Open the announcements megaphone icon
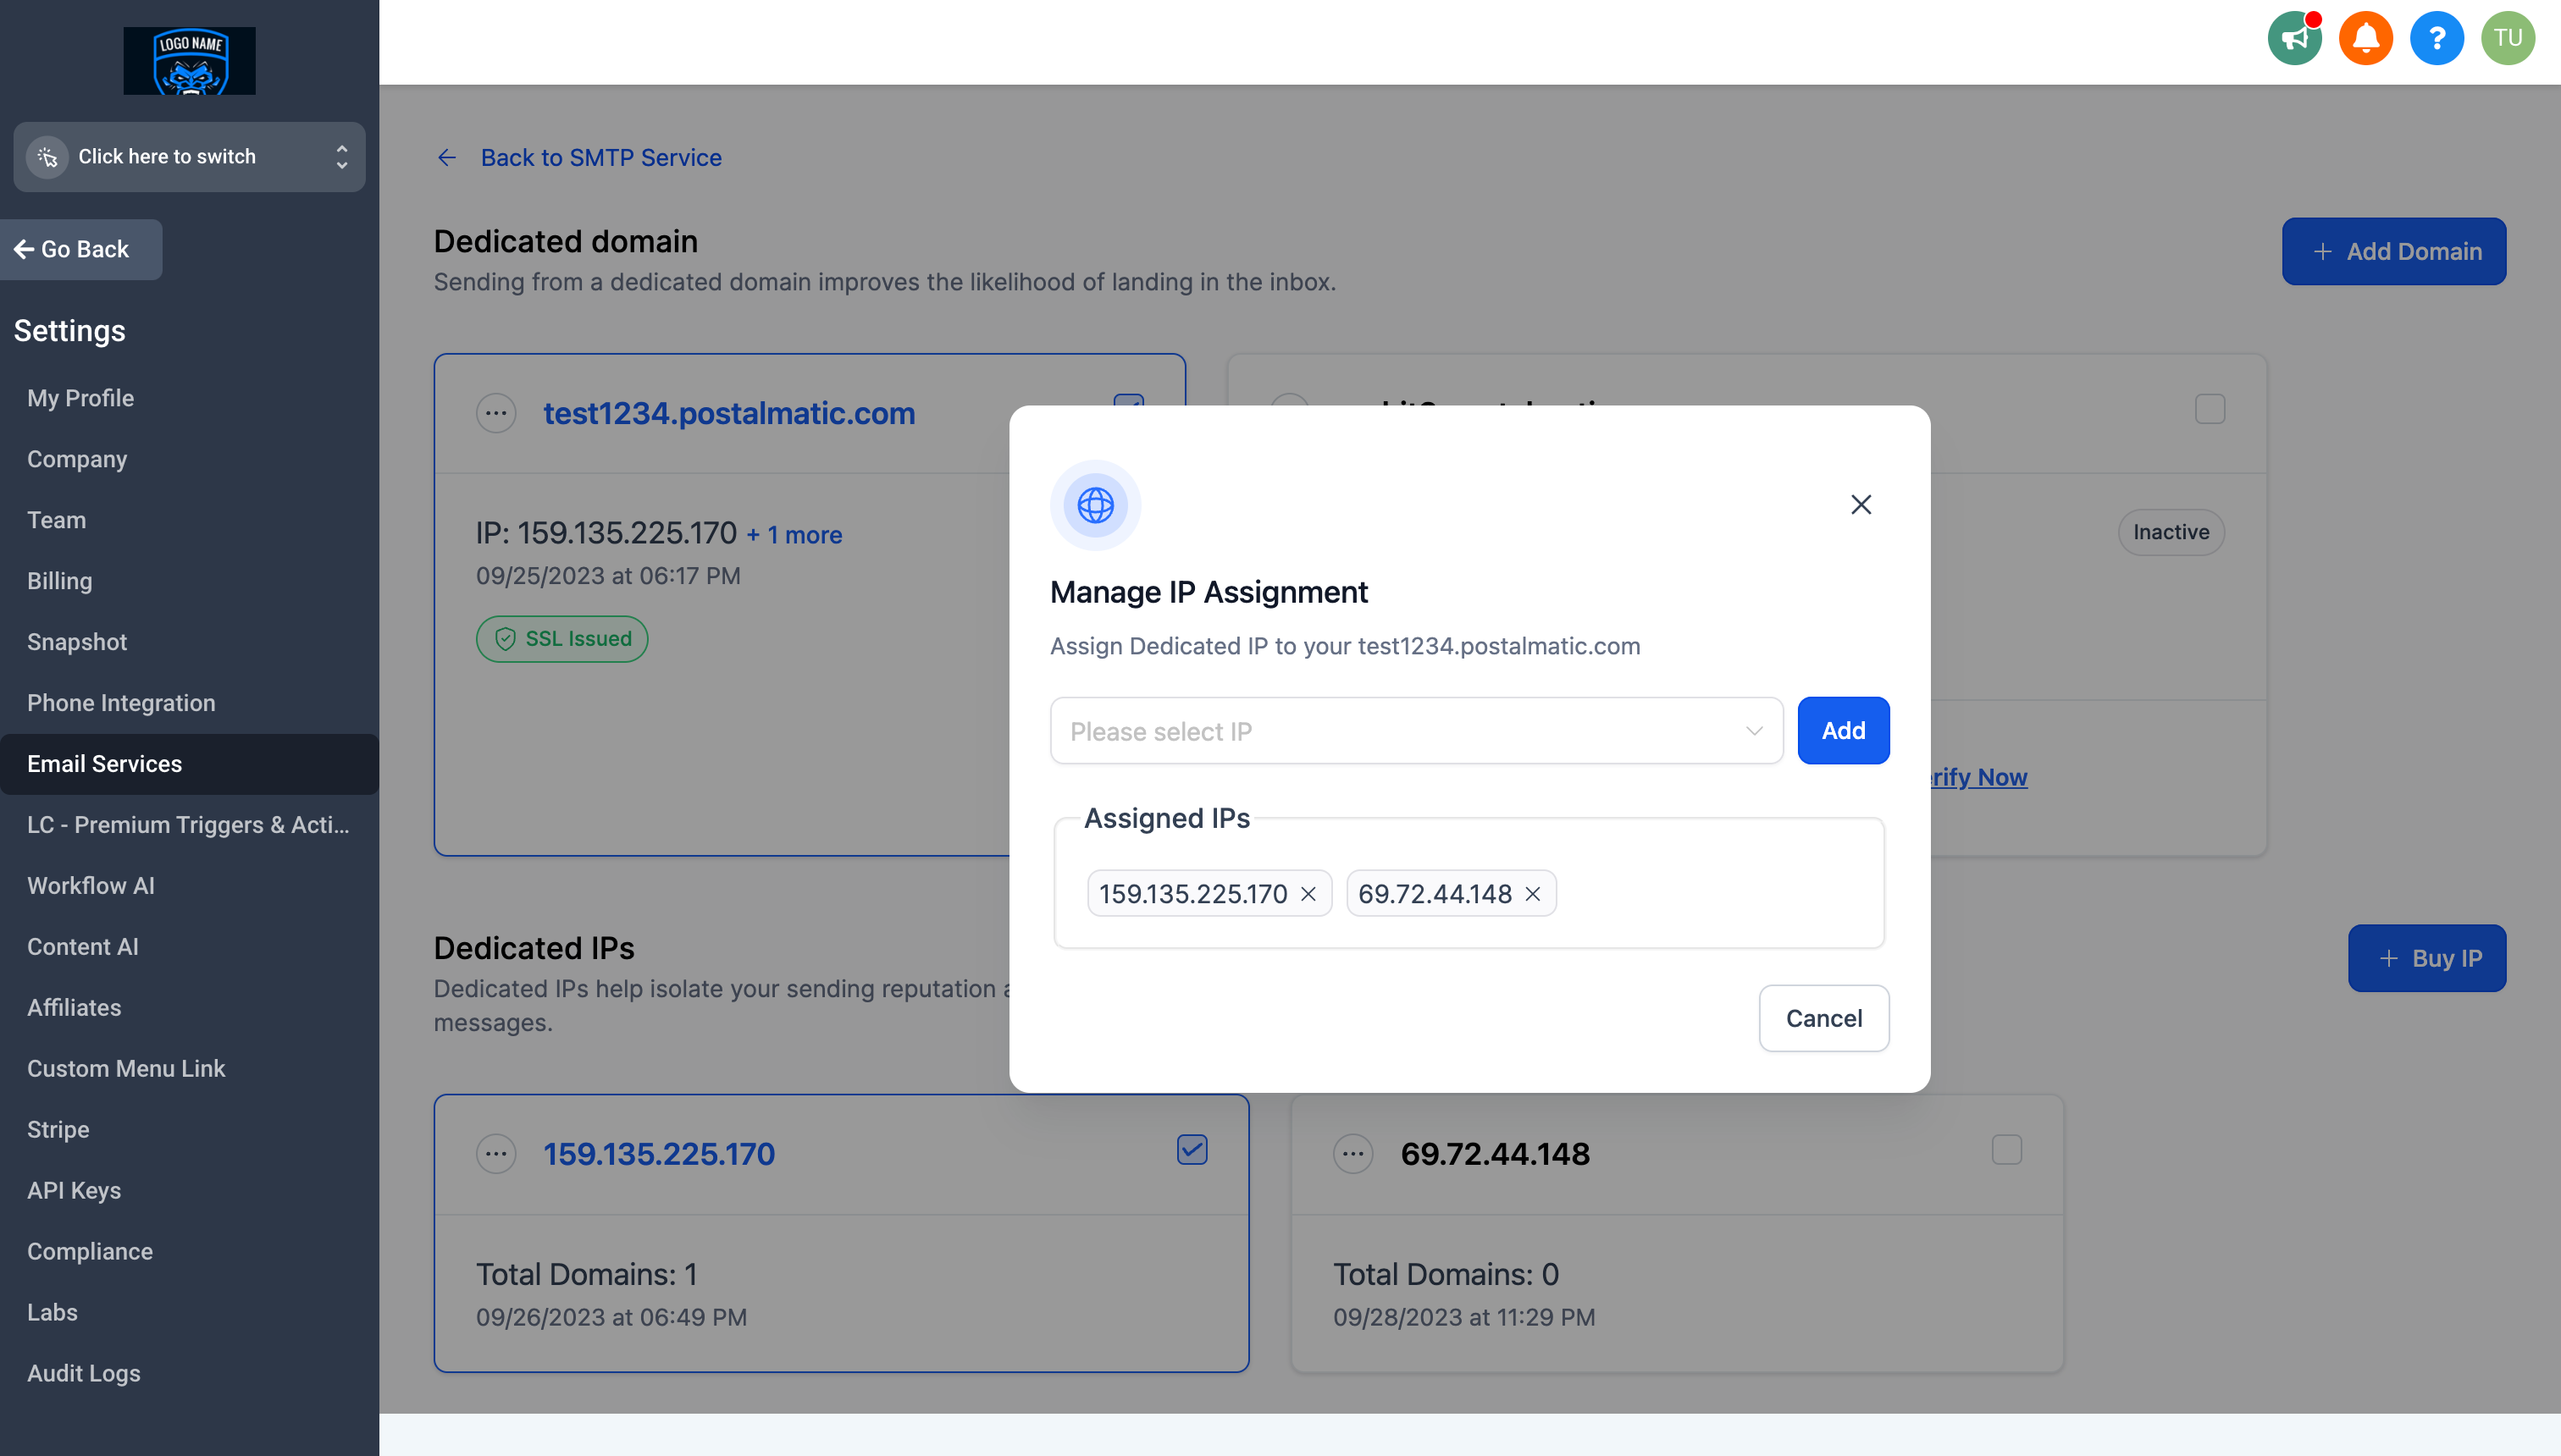 pos(2294,38)
